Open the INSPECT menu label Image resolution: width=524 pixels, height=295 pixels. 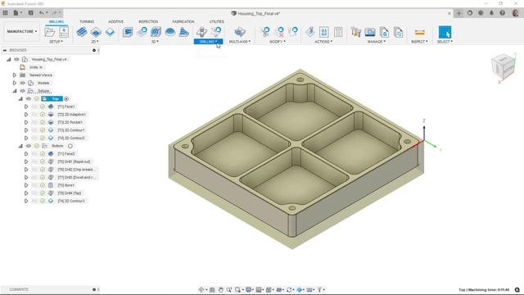(x=419, y=42)
